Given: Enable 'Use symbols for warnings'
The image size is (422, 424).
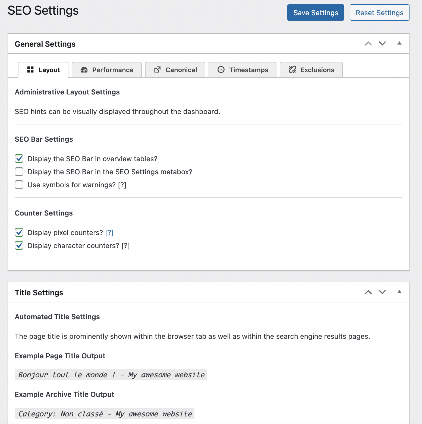Looking at the screenshot, I should point(19,185).
